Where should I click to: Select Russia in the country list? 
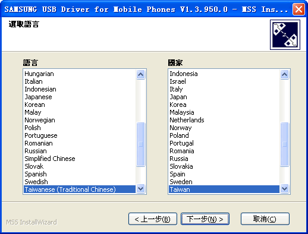click(224, 159)
